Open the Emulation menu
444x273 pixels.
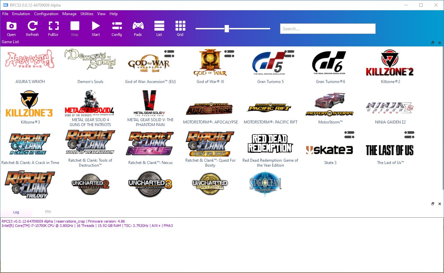click(21, 14)
